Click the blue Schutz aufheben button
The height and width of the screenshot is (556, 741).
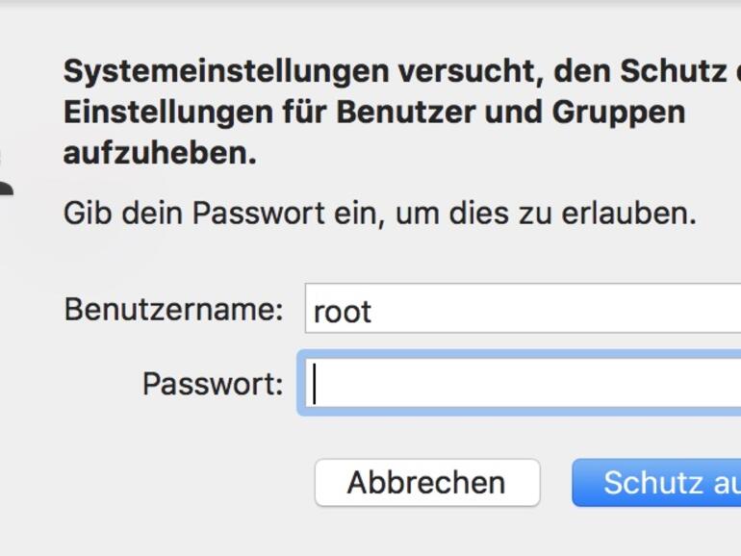click(664, 482)
